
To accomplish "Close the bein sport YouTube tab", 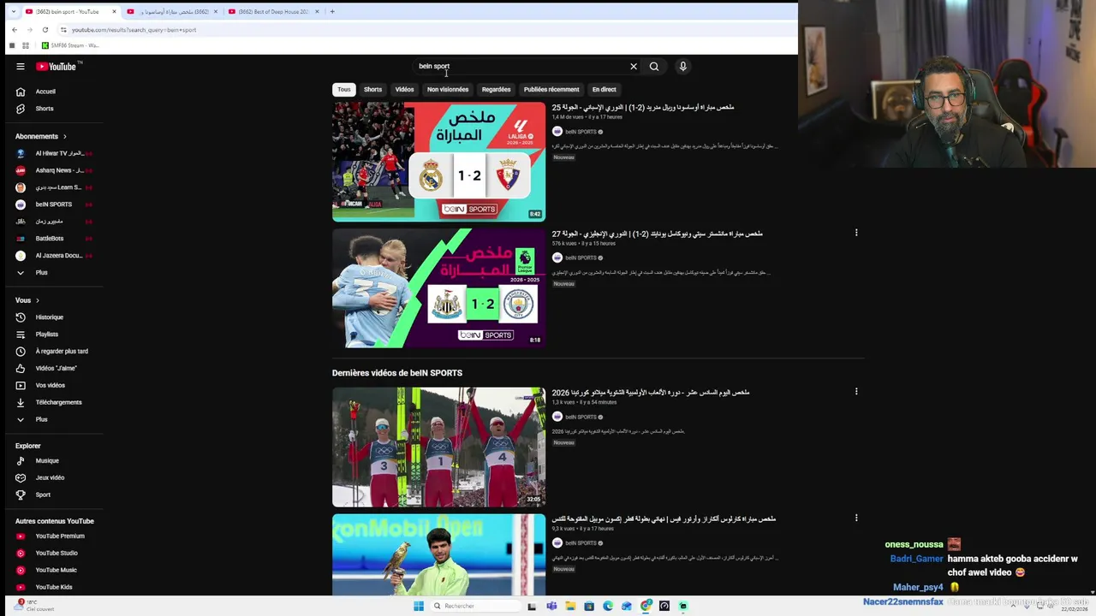I will coord(114,12).
